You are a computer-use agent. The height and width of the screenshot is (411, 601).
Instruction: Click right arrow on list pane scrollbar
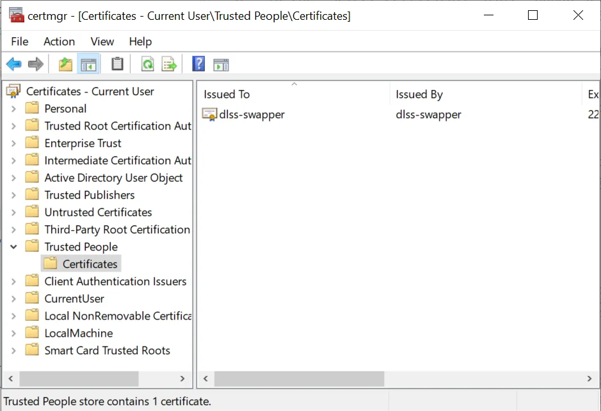click(589, 378)
